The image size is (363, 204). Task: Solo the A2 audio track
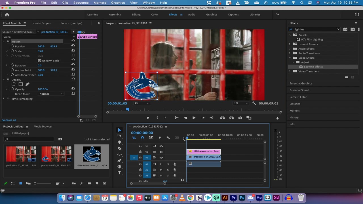click(x=168, y=170)
